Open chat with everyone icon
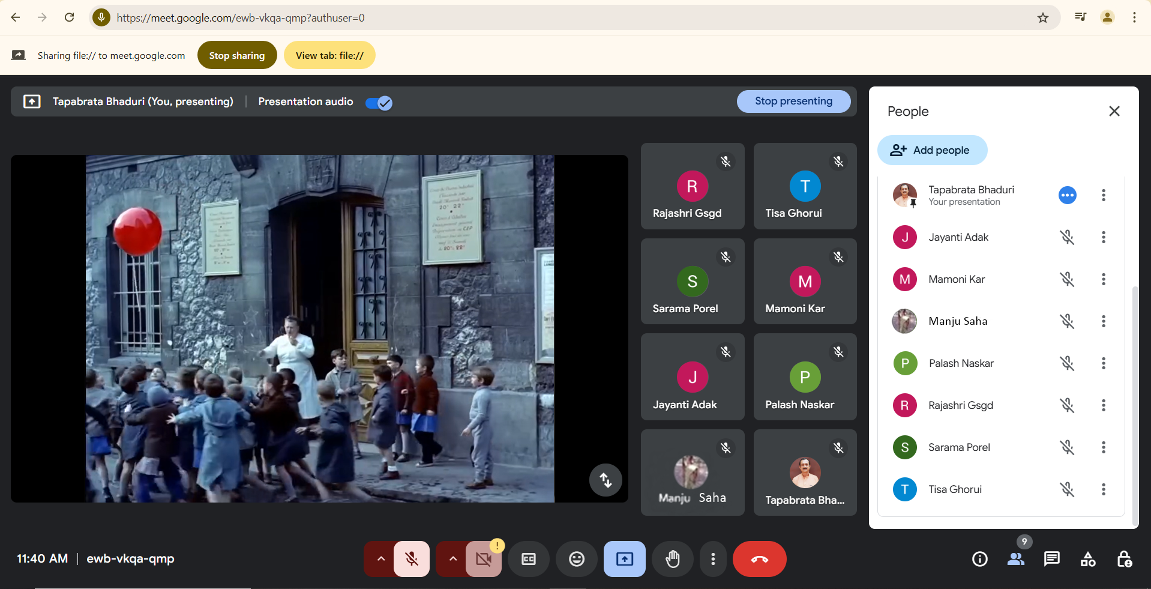Viewport: 1151px width, 589px height. [x=1052, y=560]
